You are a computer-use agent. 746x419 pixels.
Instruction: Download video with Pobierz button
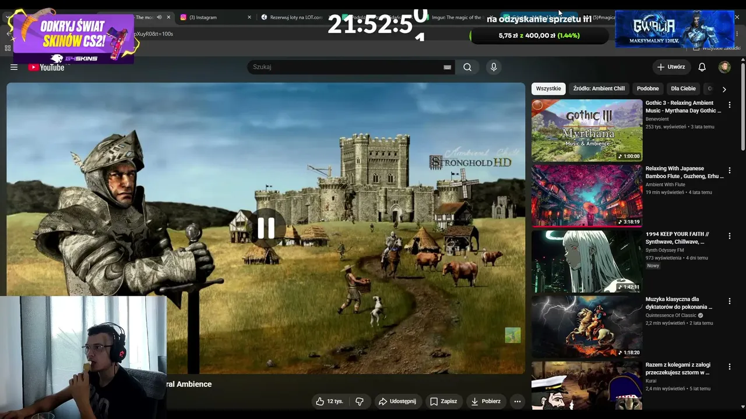tap(485, 401)
